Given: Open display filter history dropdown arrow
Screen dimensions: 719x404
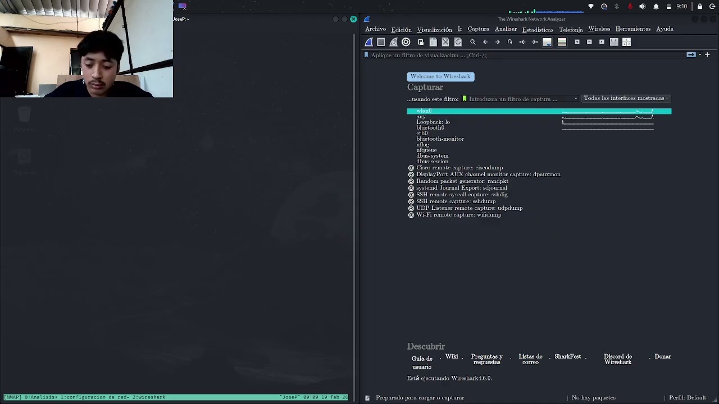Looking at the screenshot, I should click(700, 55).
